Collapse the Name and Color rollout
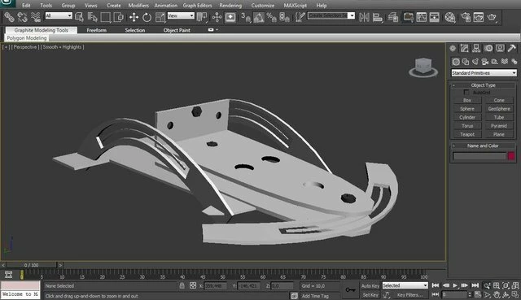 pos(483,146)
